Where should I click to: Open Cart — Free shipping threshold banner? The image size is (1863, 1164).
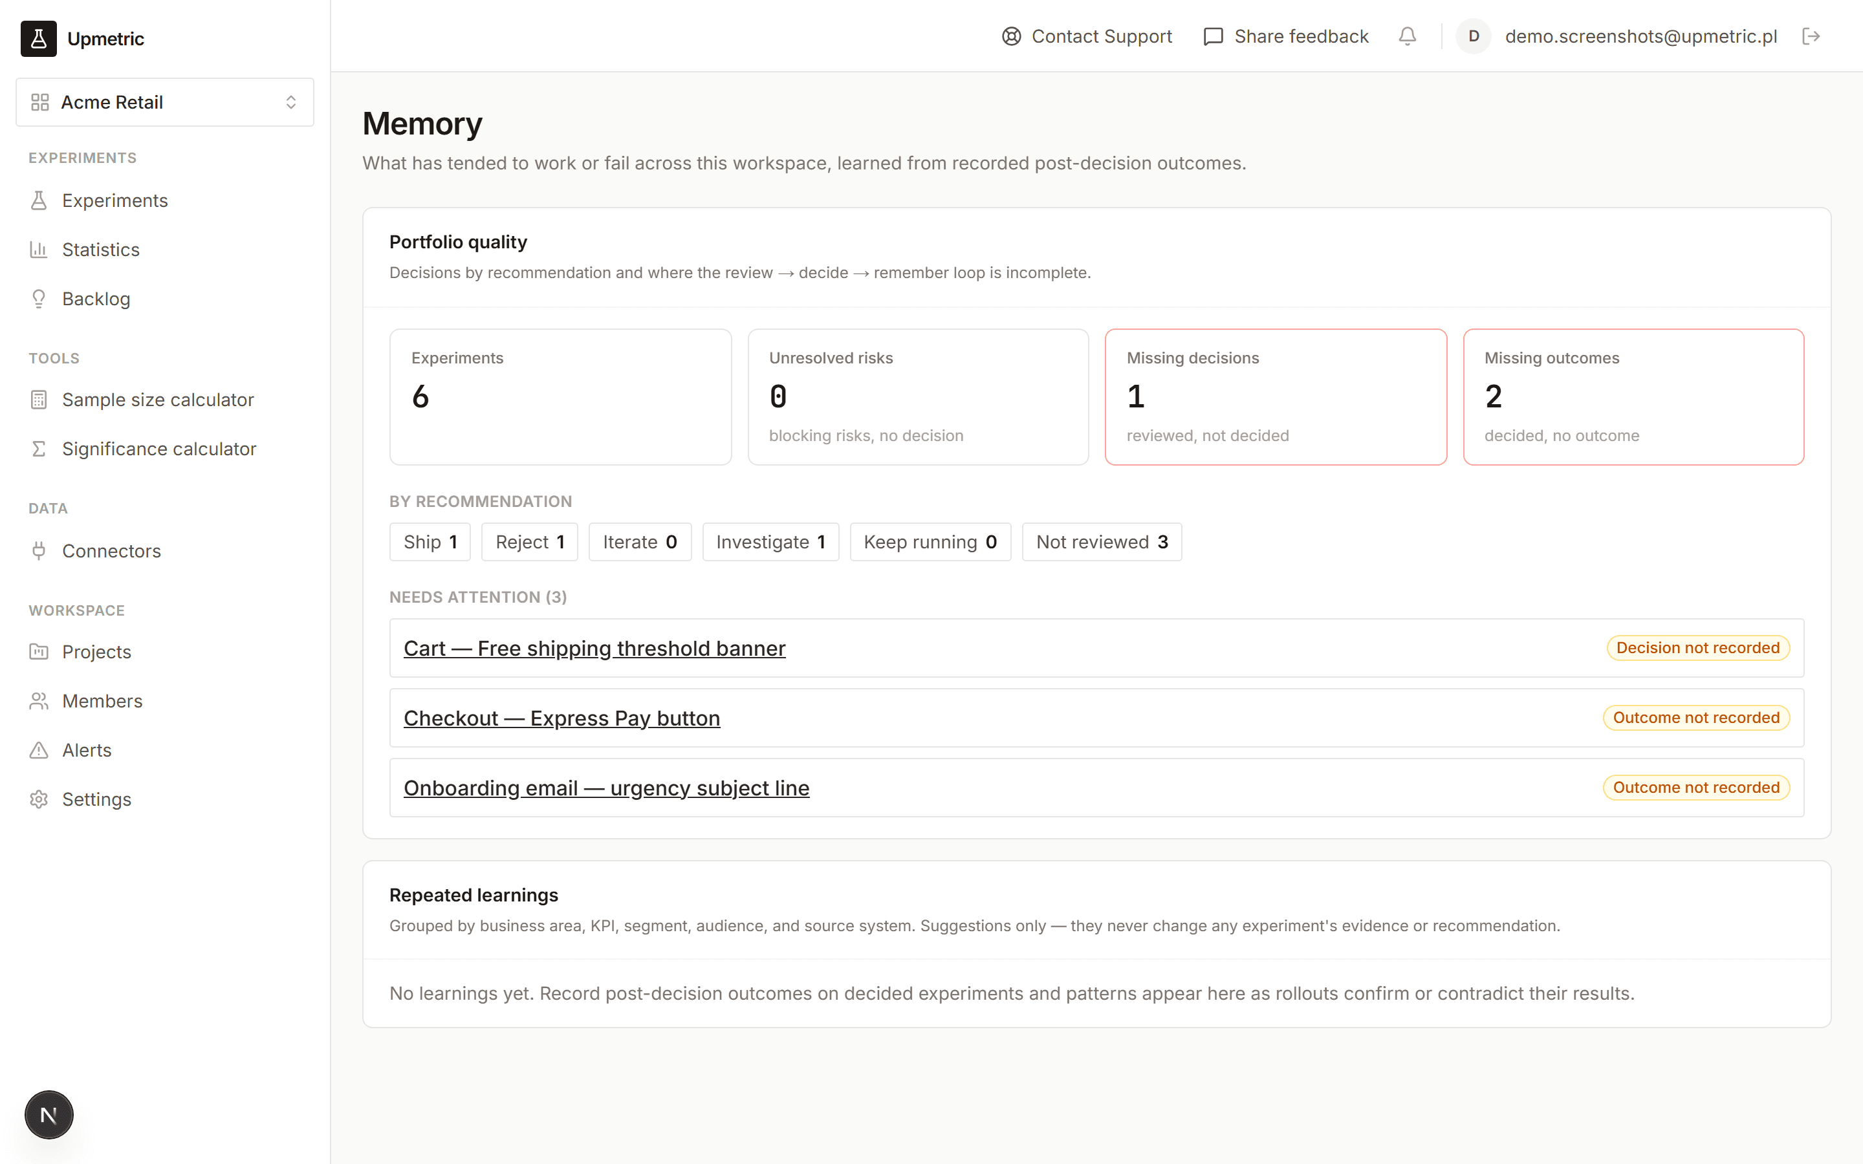[594, 648]
